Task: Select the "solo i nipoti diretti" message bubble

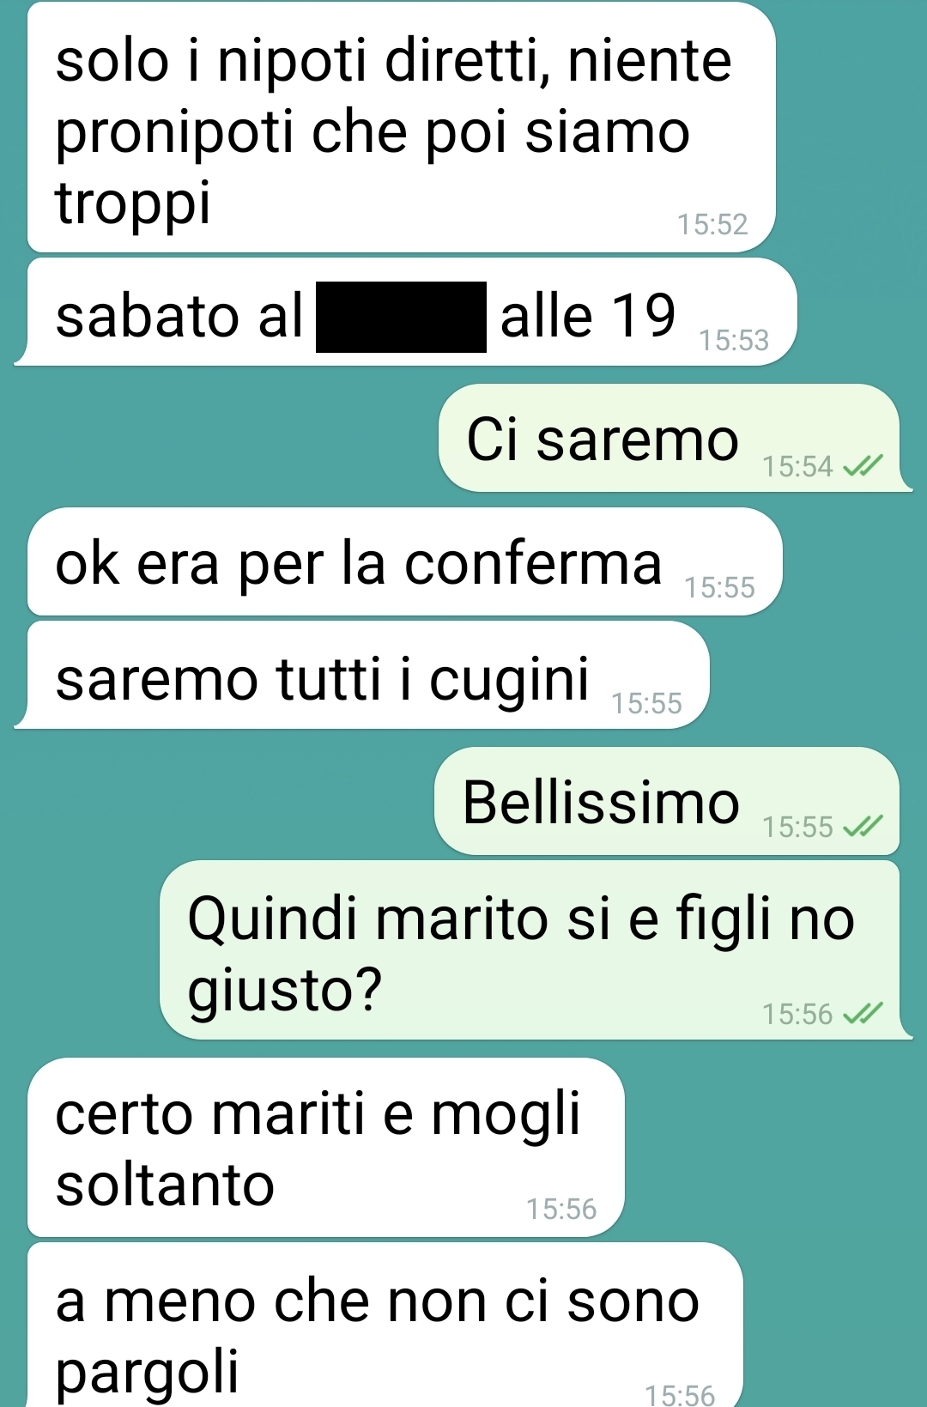Action: click(402, 127)
